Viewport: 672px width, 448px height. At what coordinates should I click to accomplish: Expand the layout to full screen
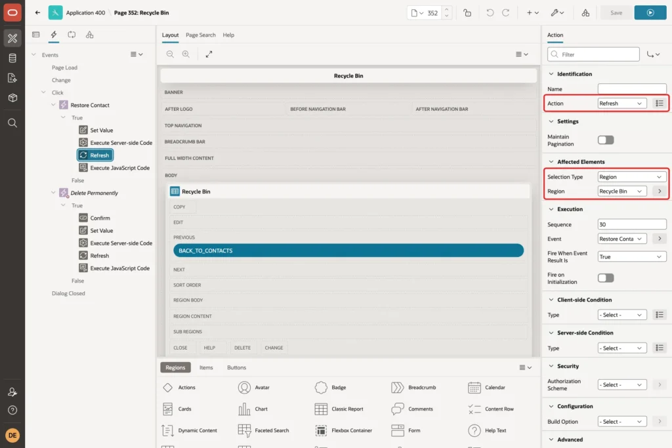pos(209,54)
